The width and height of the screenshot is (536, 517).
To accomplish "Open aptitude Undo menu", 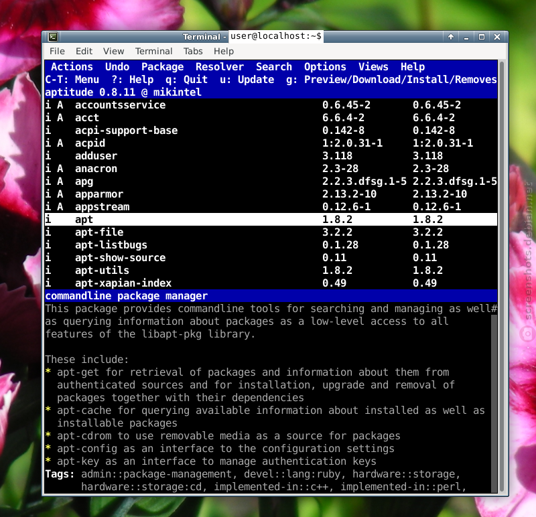I will click(x=117, y=66).
